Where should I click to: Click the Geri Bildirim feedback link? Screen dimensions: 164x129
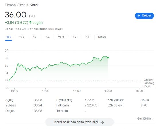145,118
